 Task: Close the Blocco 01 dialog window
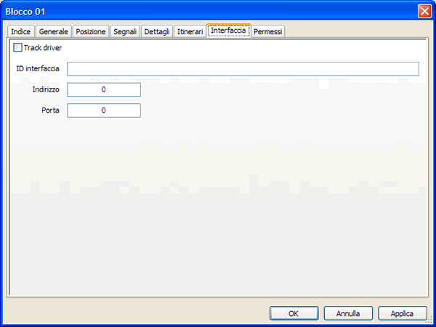pyautogui.click(x=424, y=11)
